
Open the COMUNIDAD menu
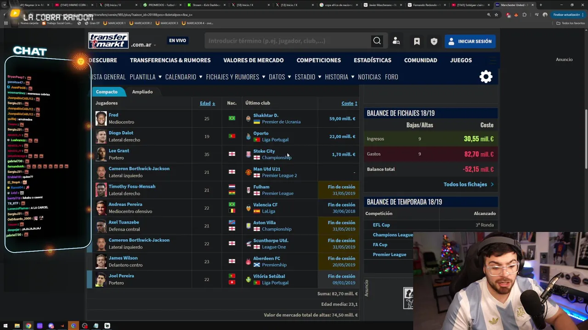(x=420, y=60)
